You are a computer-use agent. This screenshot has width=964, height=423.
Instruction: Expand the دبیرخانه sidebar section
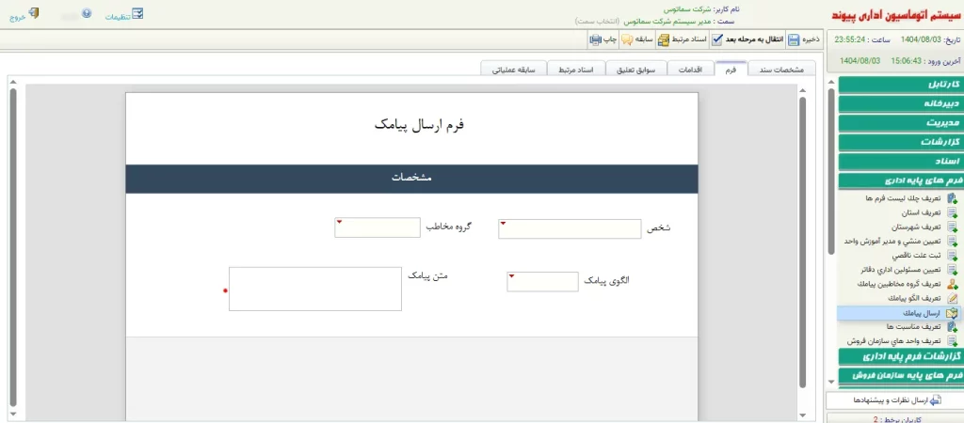click(900, 103)
